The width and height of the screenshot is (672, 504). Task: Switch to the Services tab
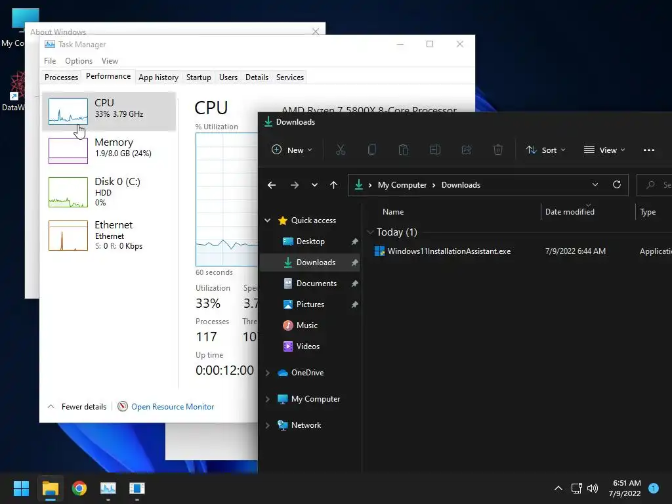(x=289, y=77)
